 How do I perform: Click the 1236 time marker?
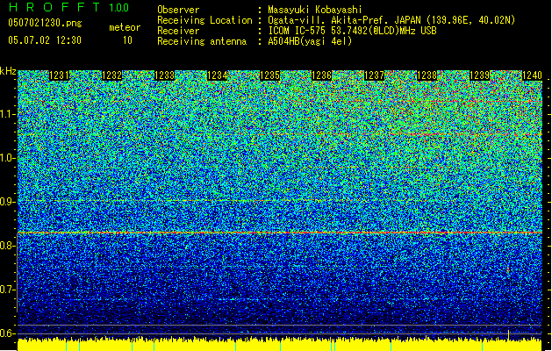(321, 75)
